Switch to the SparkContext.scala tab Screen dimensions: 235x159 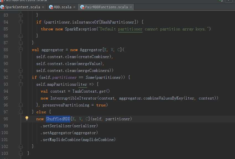(23, 7)
